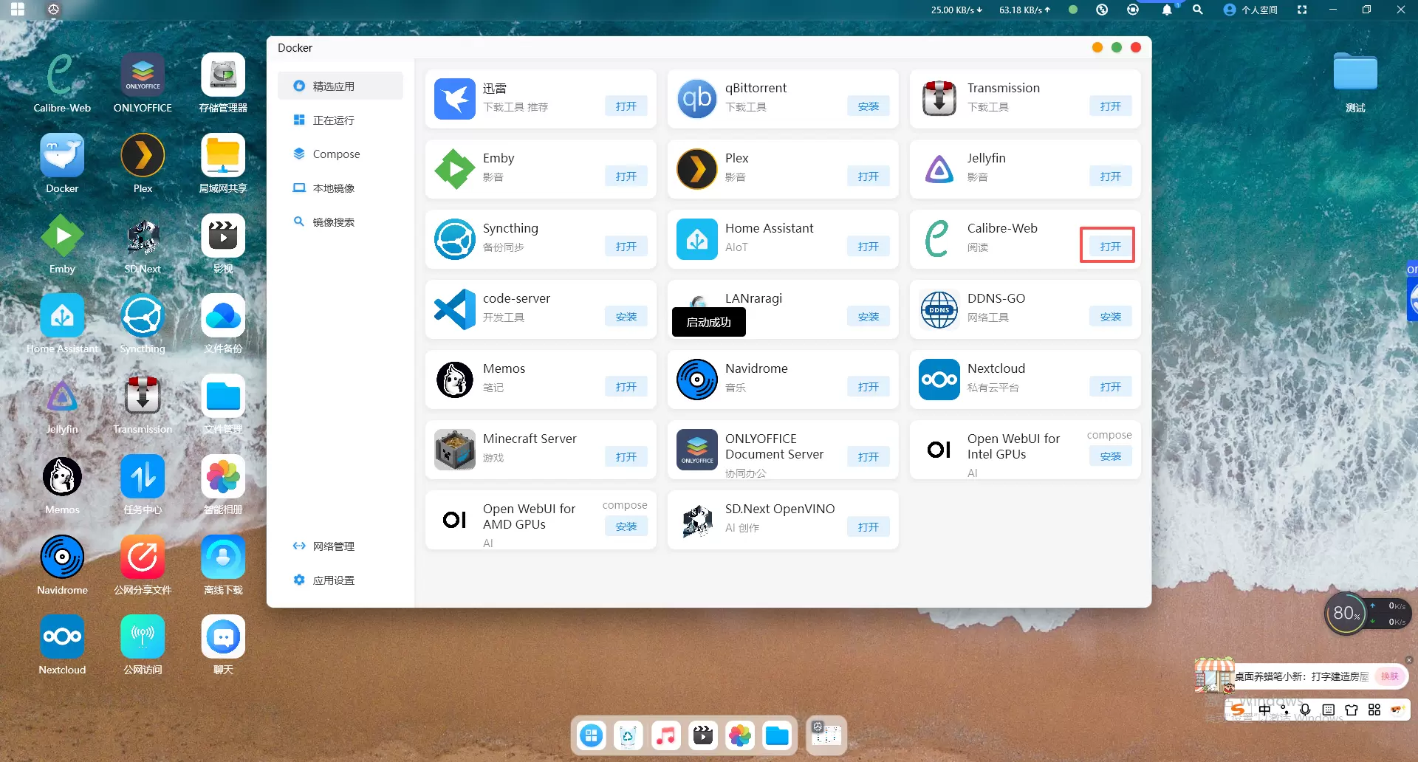Screen dimensions: 1418x762
Task: Install qBittorrent with the 安装 button
Action: pyautogui.click(x=868, y=106)
